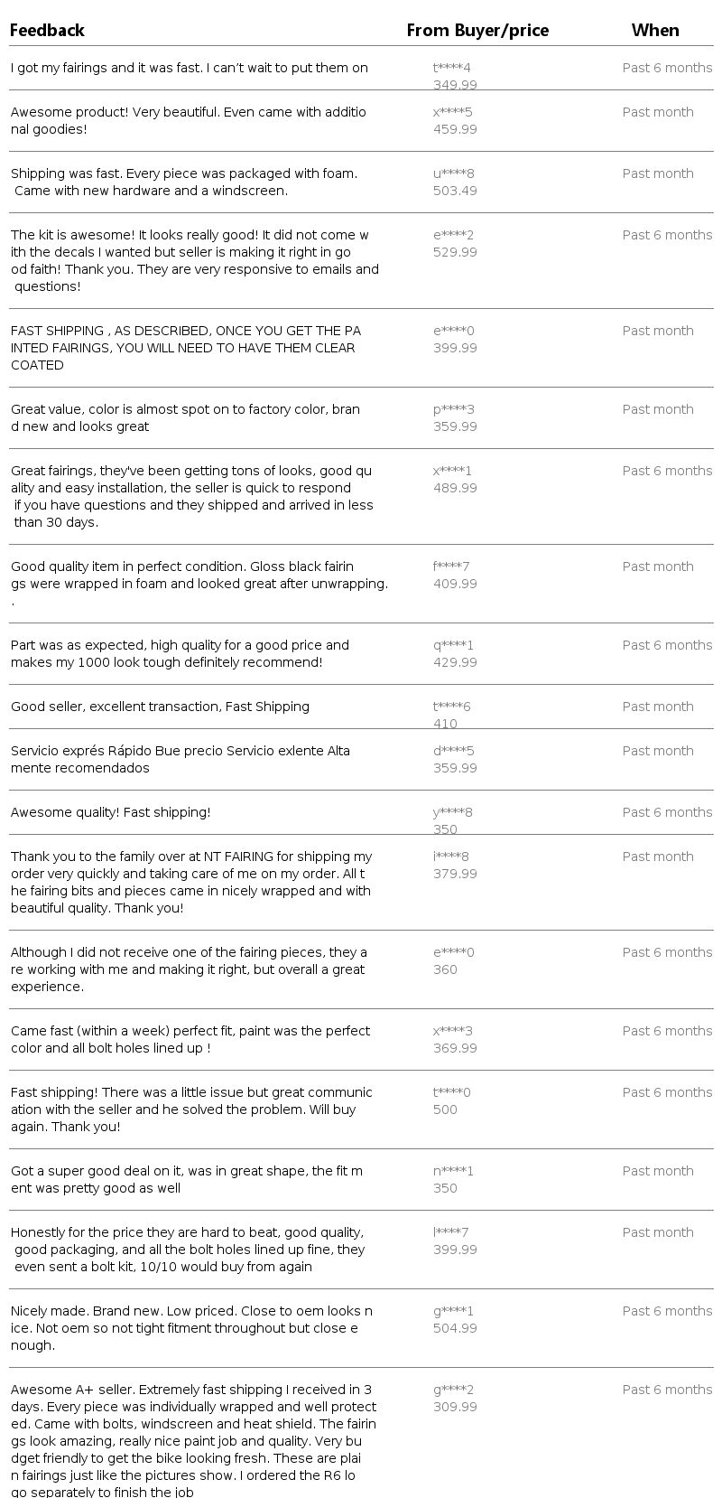Select buyer t****4 in the first row

click(x=452, y=68)
